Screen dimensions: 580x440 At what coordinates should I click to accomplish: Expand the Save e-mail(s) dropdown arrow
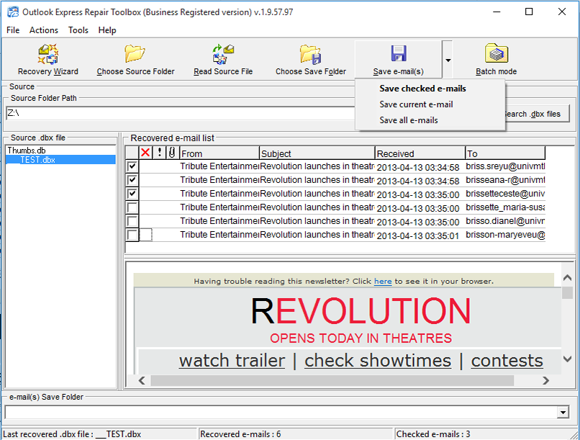coord(448,60)
